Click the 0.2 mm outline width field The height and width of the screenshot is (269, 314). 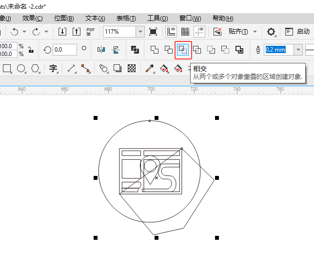coord(279,50)
